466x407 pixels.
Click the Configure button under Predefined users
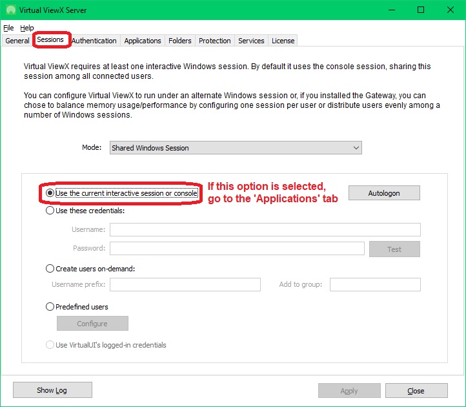pos(92,324)
